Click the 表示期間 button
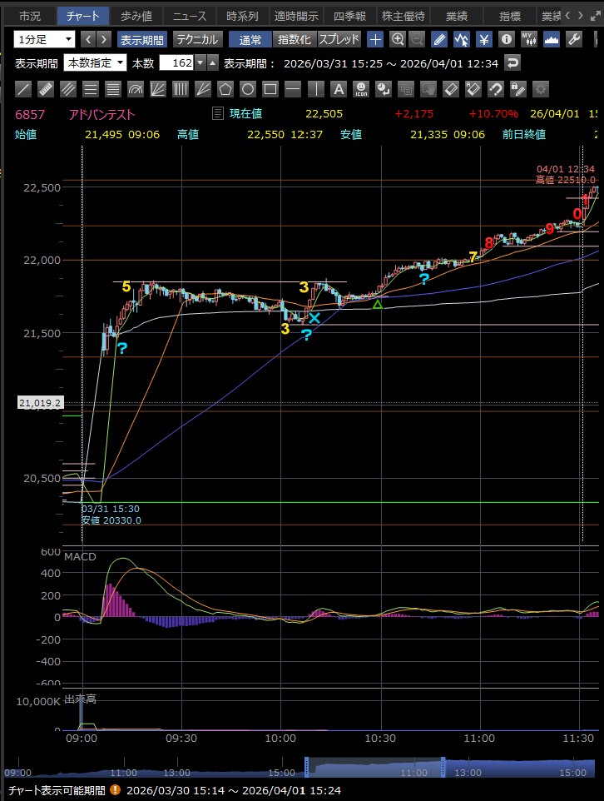604x801 pixels. 141,39
